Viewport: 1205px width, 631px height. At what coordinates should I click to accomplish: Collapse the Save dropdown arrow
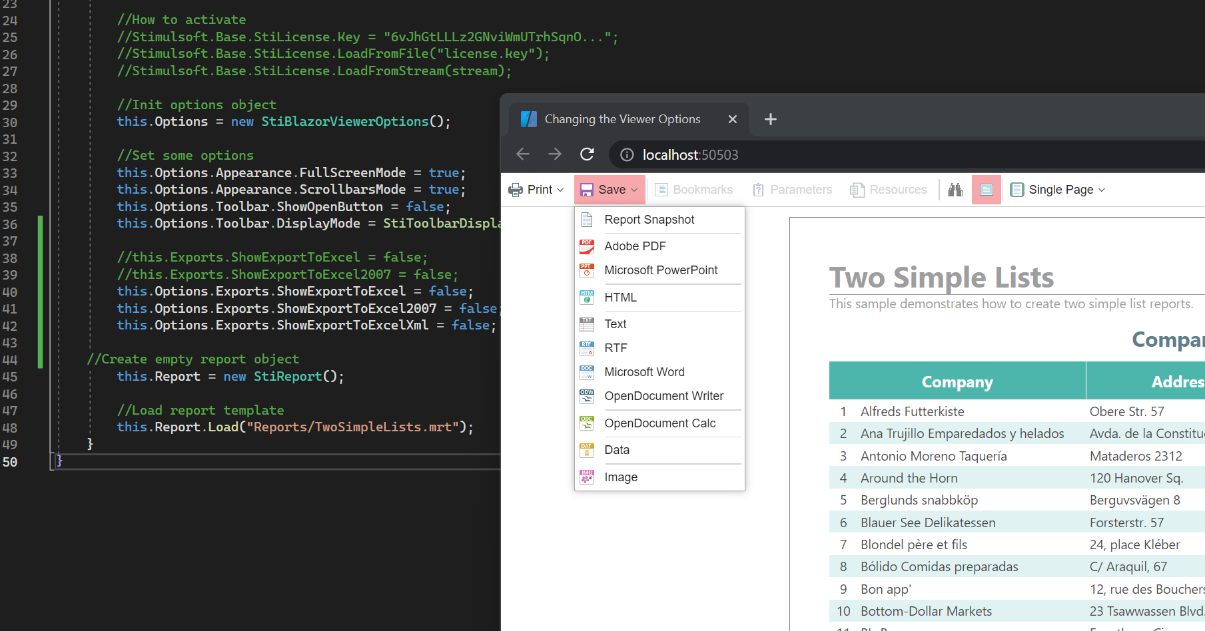[634, 190]
